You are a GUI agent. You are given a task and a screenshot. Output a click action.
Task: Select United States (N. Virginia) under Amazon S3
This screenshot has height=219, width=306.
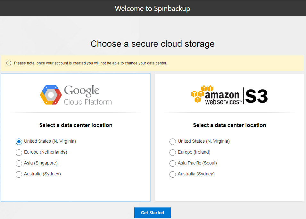tap(173, 141)
